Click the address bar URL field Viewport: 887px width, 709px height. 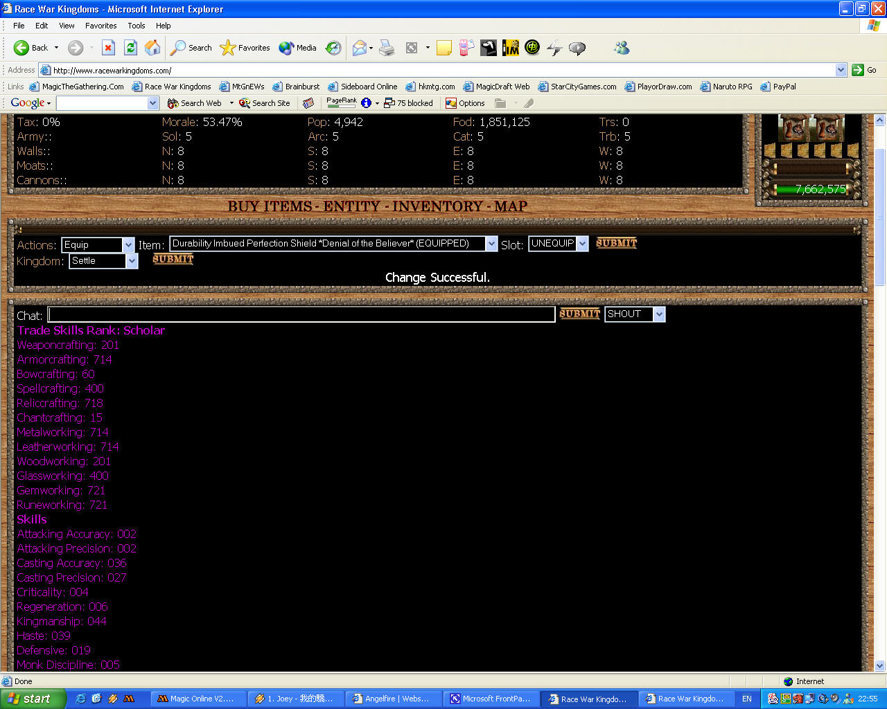point(437,70)
